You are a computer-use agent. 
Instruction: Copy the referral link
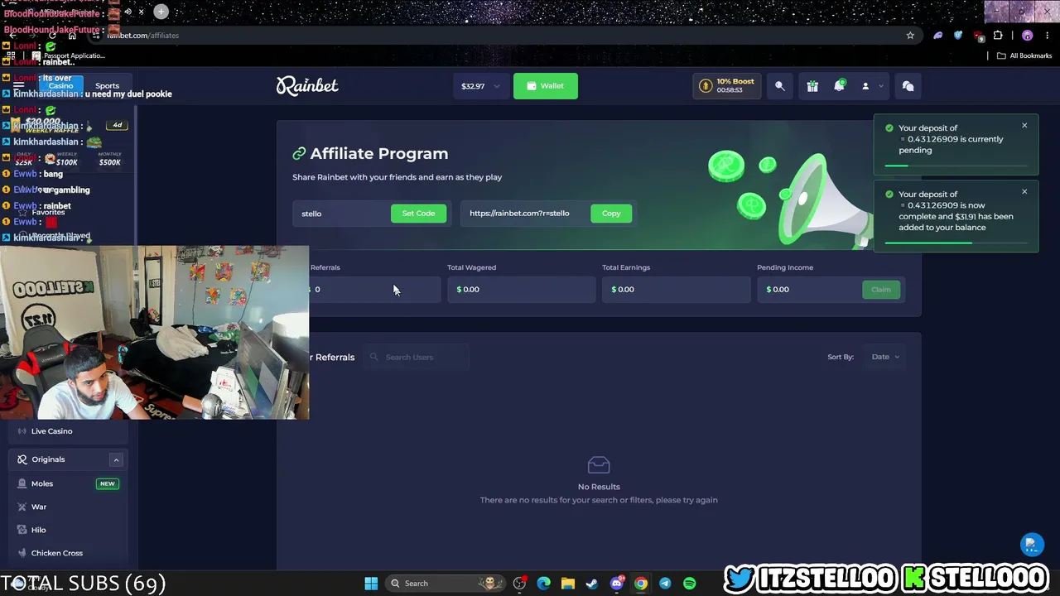[611, 214]
